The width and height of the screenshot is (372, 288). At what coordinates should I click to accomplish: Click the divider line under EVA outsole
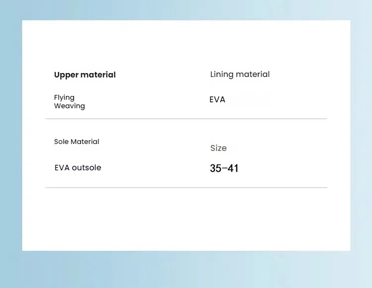pyautogui.click(x=186, y=188)
